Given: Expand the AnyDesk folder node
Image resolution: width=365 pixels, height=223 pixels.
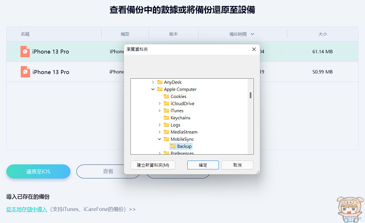Looking at the screenshot, I should tap(153, 82).
